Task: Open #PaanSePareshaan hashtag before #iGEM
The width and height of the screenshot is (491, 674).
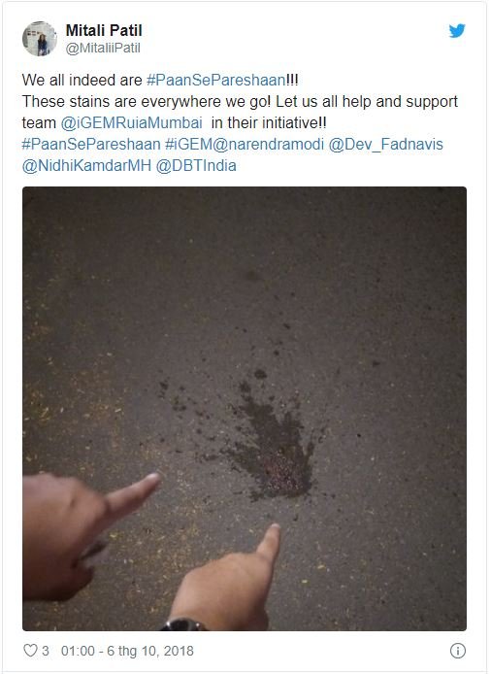Action: pos(91,144)
